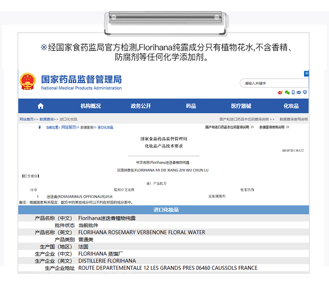Open the Weibo social icon
Image resolution: width=329 pixels, height=297 pixels.
[280, 92]
